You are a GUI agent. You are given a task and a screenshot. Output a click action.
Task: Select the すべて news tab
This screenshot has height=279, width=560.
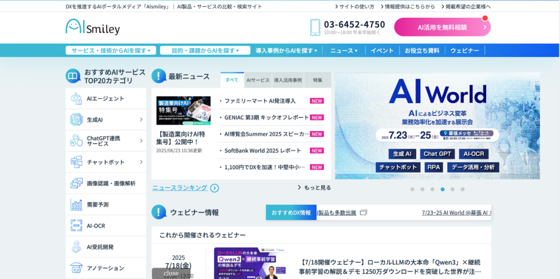tap(232, 80)
